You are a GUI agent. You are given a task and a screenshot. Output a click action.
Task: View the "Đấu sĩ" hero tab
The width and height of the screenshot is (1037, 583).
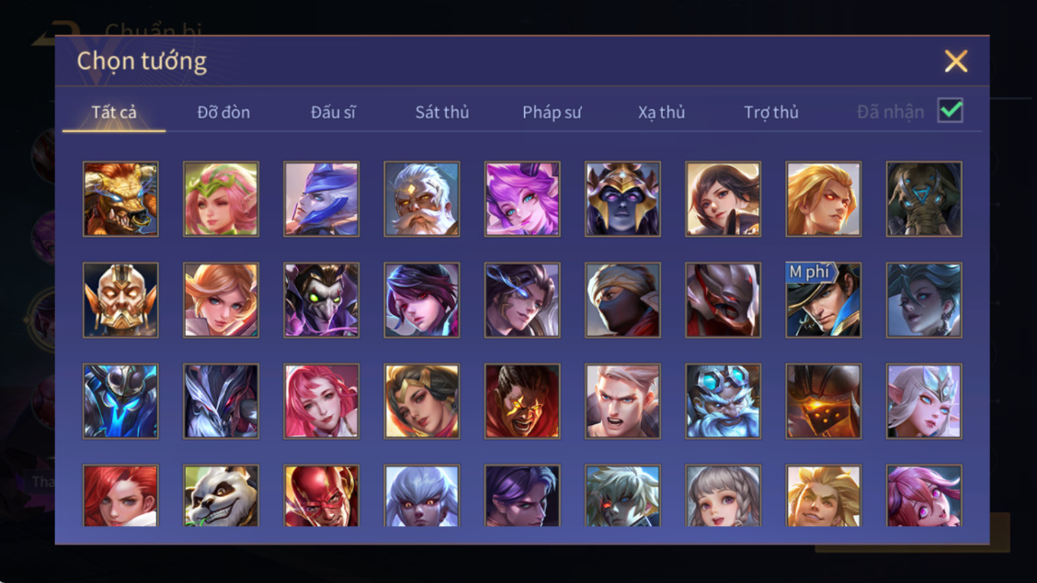333,112
